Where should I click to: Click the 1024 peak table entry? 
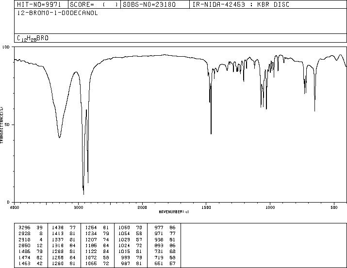[x=131, y=245]
